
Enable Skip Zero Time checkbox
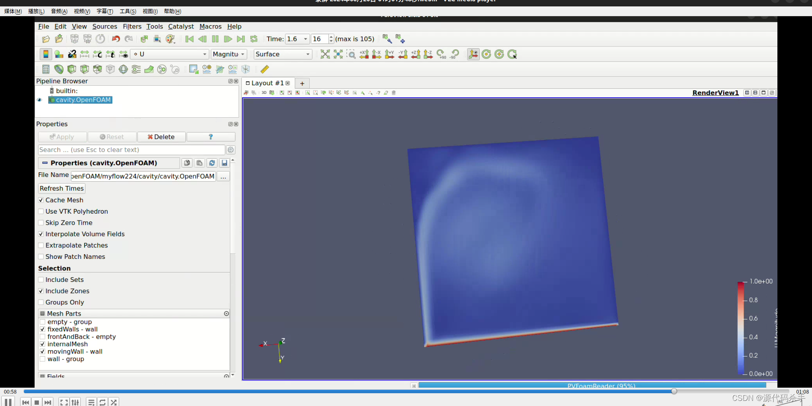pyautogui.click(x=41, y=223)
